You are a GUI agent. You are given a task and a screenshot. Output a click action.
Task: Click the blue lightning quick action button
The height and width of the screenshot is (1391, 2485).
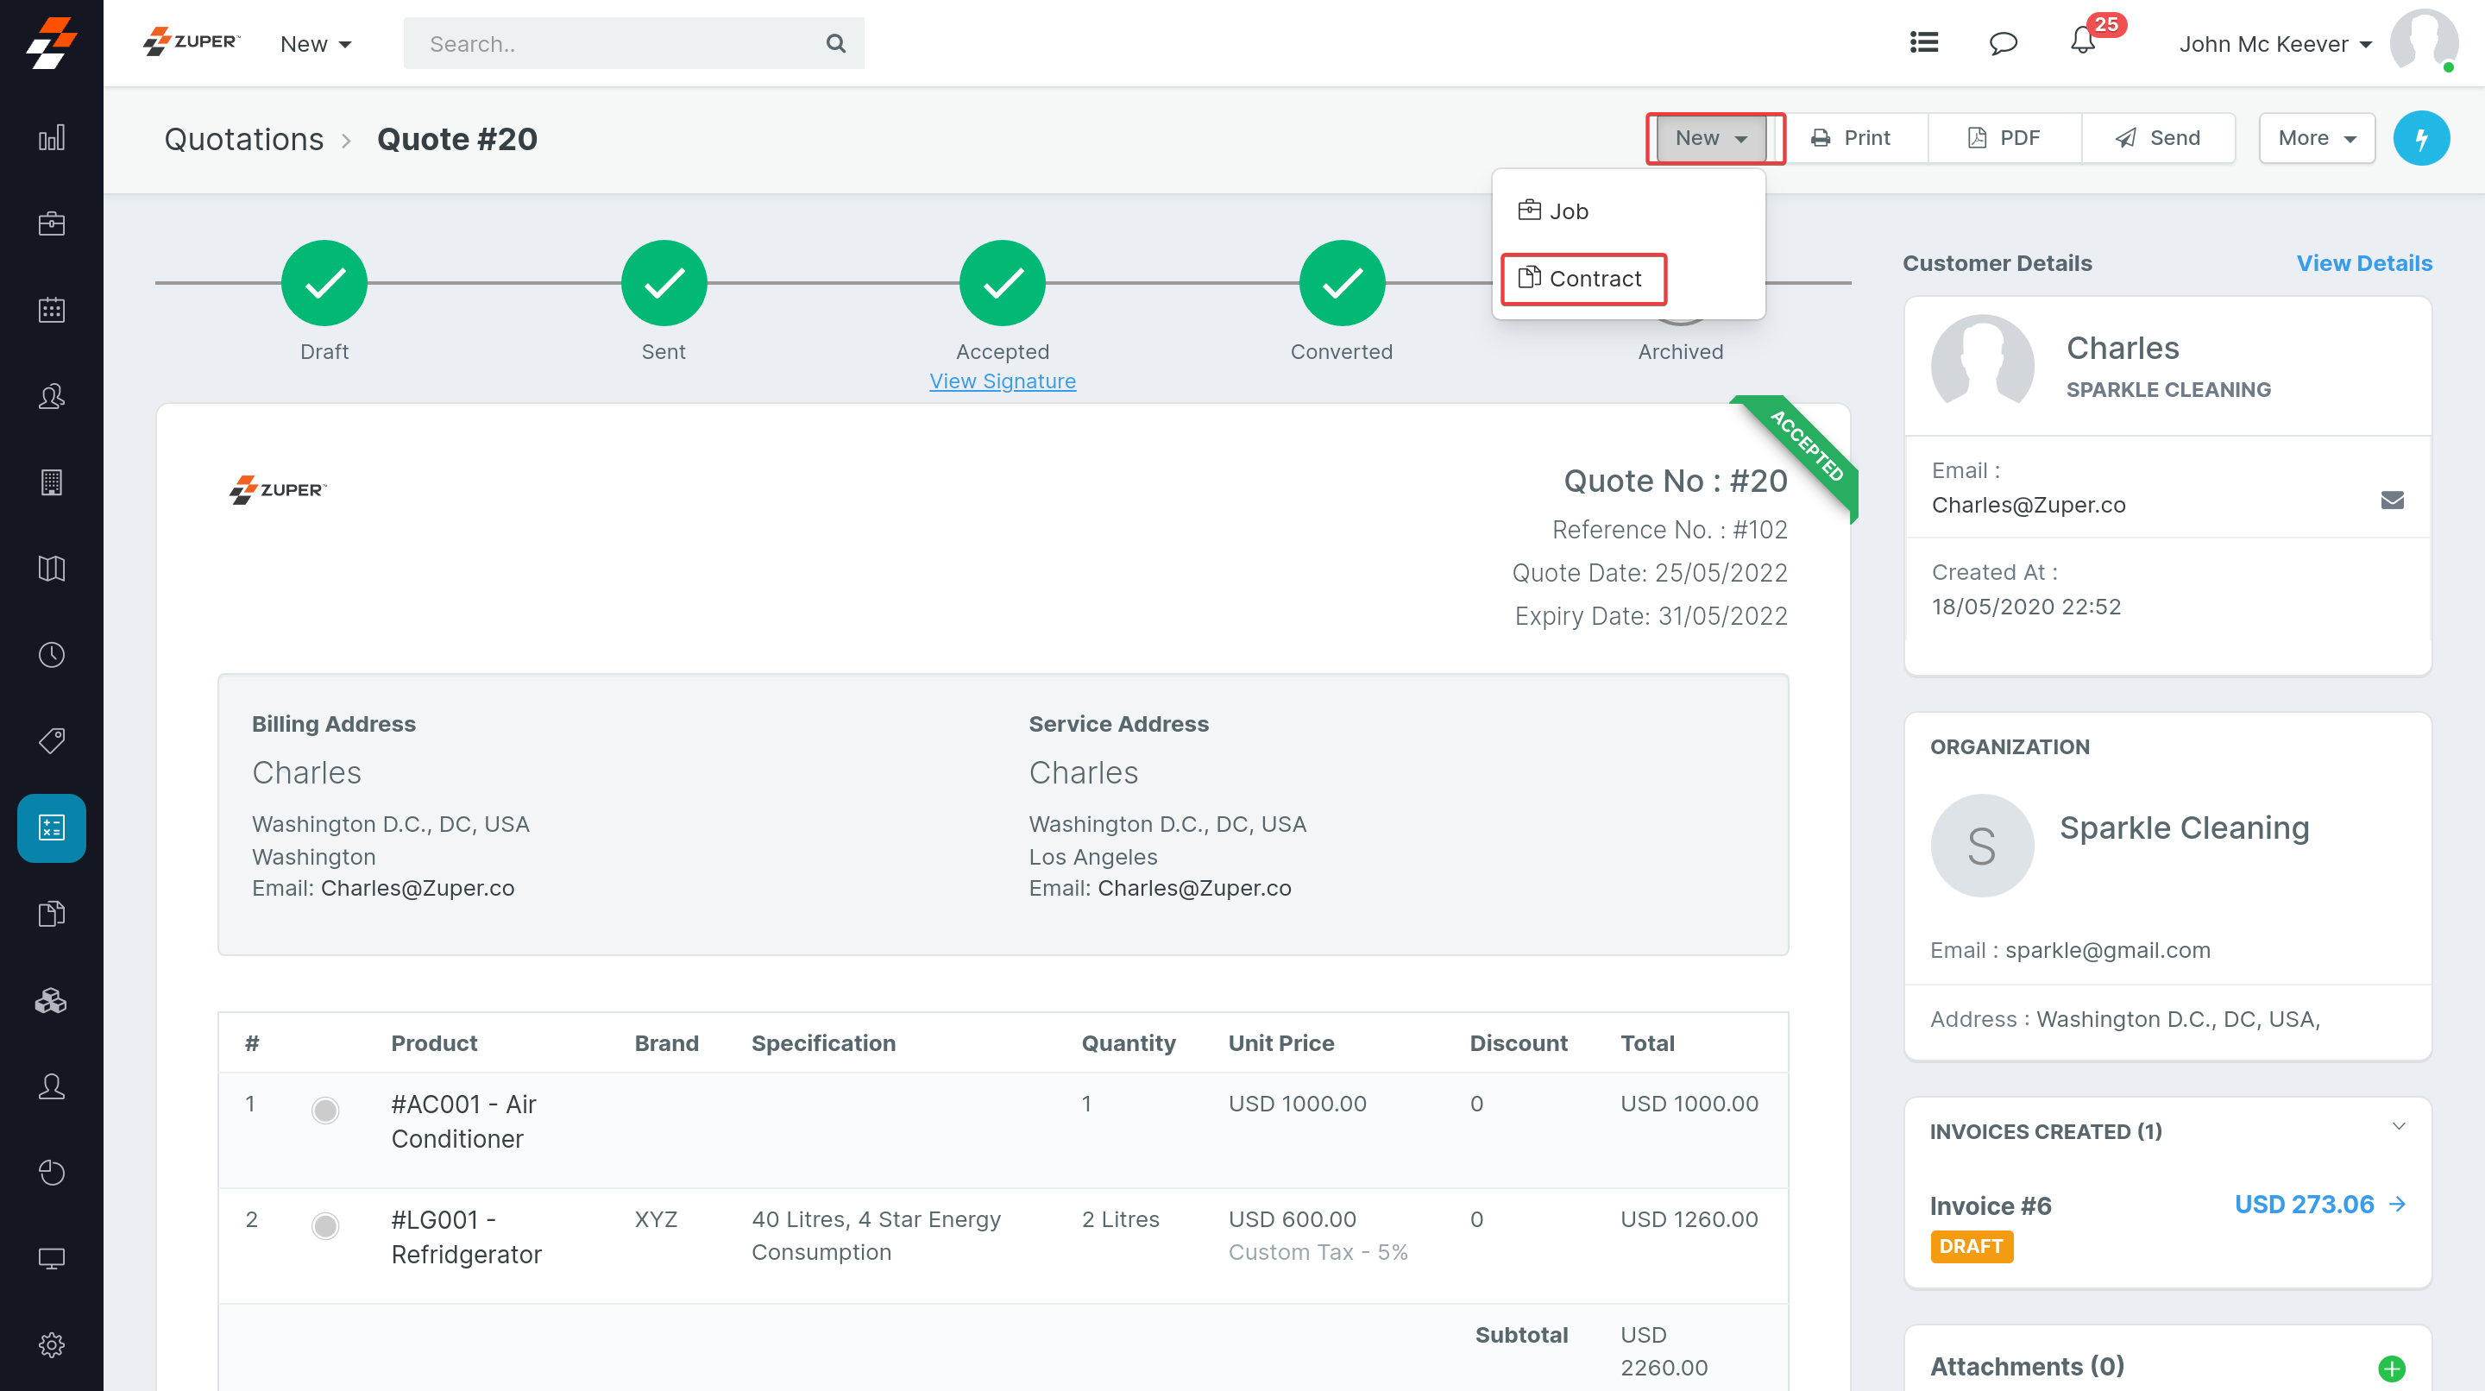pos(2420,138)
